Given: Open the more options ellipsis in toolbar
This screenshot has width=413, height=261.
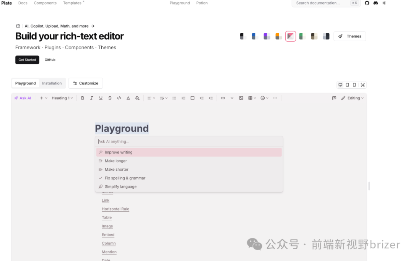Looking at the screenshot, I should tap(275, 98).
